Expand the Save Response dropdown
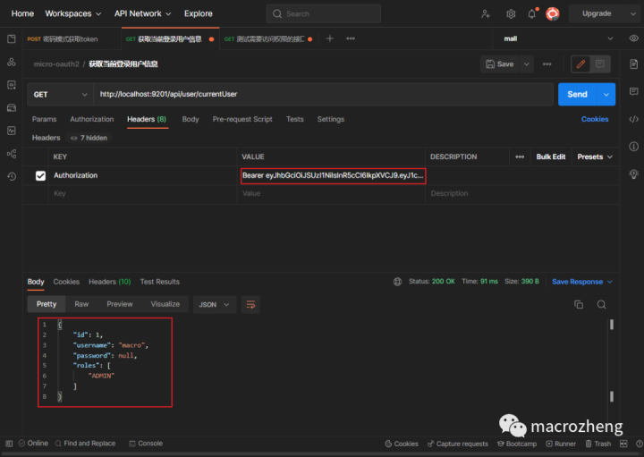Screen dimensions: 644x457 pyautogui.click(x=609, y=282)
